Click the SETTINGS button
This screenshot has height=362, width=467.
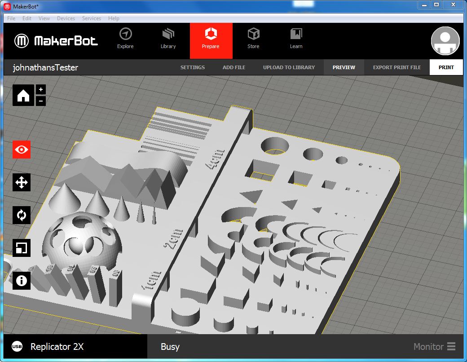(192, 67)
